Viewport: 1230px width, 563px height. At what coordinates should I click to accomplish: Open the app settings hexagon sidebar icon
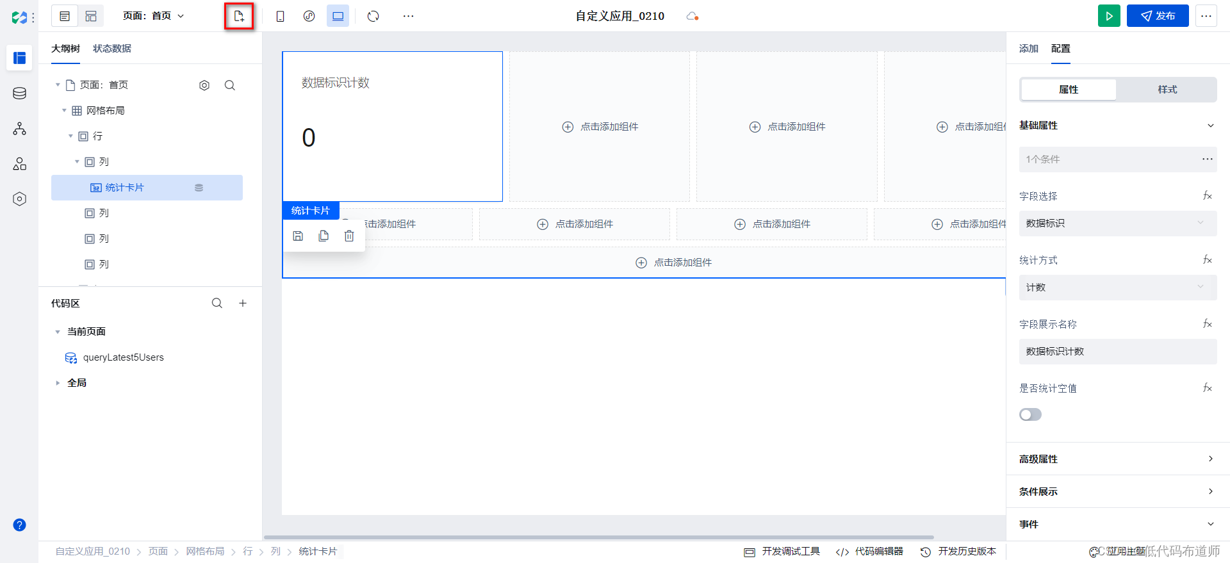[19, 199]
